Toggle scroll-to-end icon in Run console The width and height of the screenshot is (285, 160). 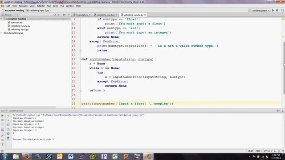coord(8,129)
